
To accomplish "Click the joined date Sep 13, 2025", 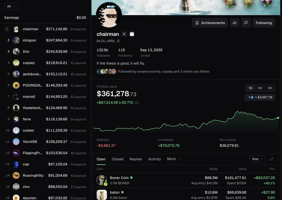I will point(151,50).
